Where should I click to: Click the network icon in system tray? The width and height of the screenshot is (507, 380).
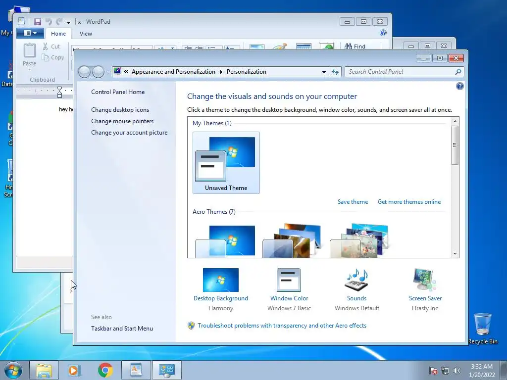[x=445, y=371]
